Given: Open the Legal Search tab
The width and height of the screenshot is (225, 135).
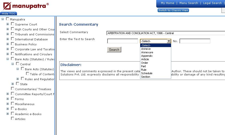Looking at the screenshot, I should [212, 3].
